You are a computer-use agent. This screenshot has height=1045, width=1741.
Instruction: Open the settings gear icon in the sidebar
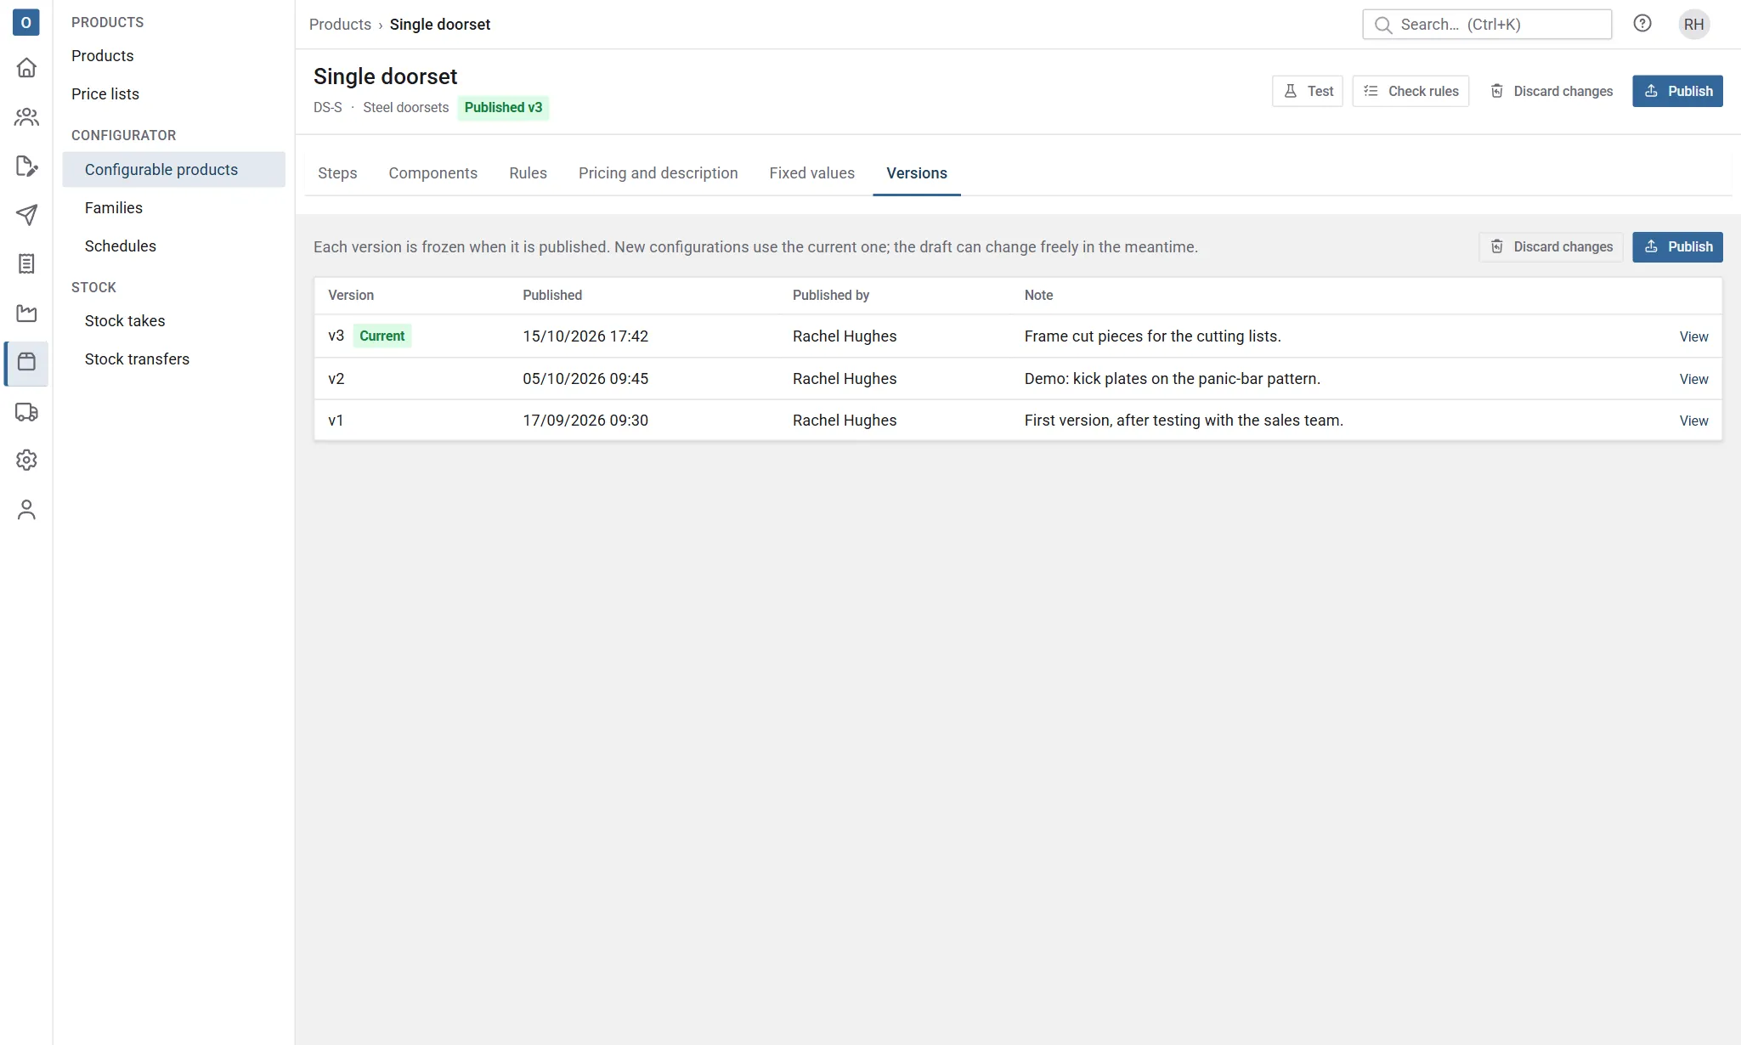click(26, 460)
